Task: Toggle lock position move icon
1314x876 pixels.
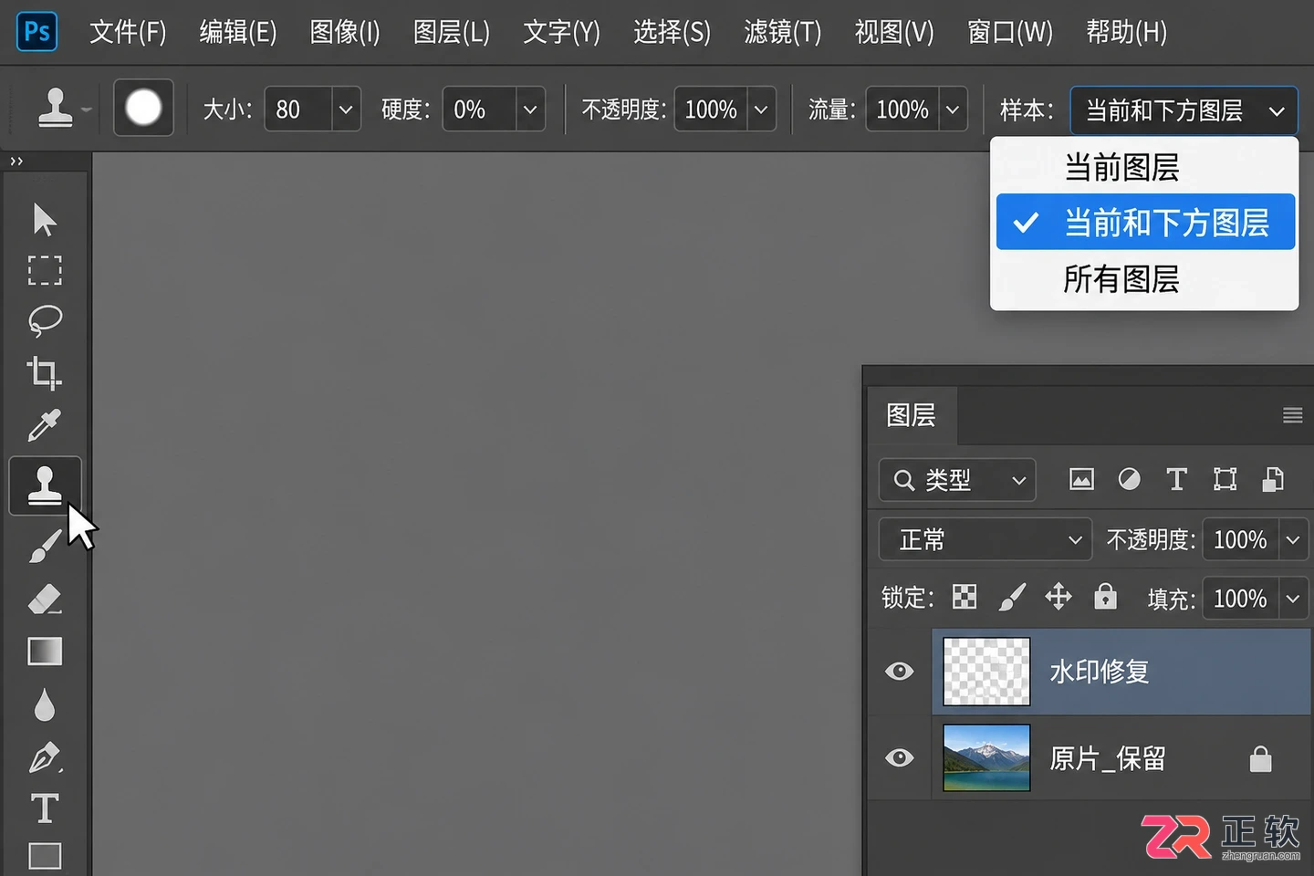Action: [1058, 597]
